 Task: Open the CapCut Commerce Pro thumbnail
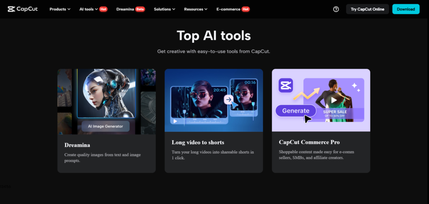point(321,100)
